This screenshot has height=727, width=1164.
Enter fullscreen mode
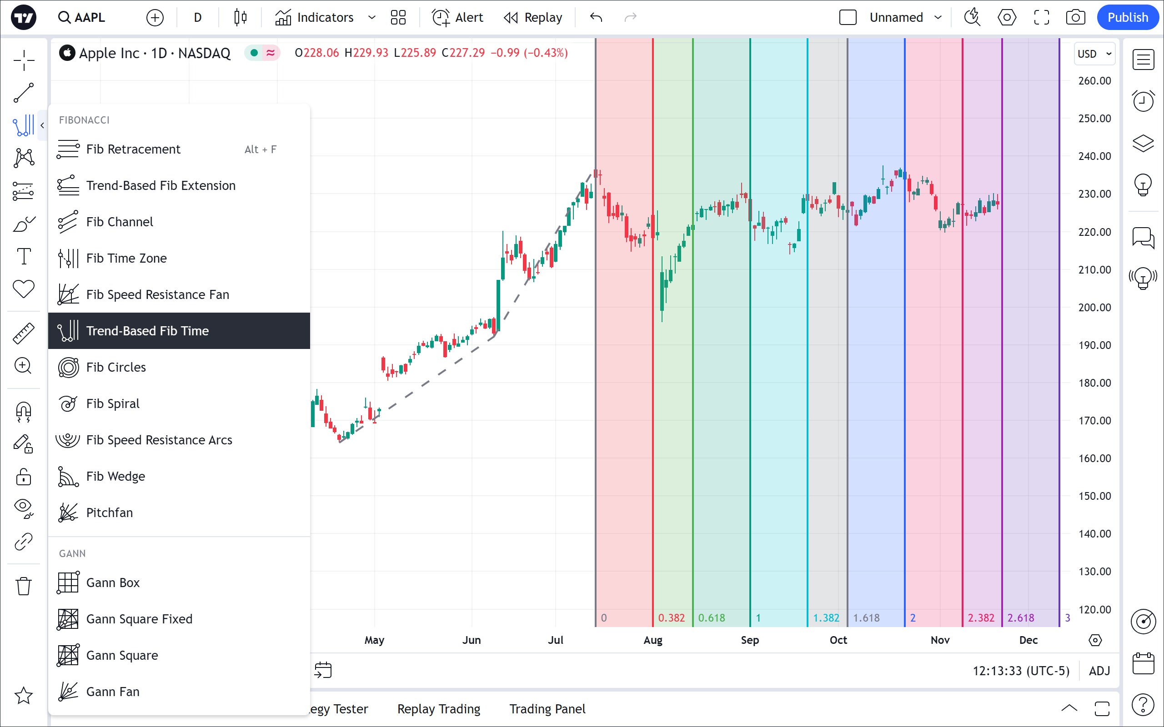coord(1042,18)
